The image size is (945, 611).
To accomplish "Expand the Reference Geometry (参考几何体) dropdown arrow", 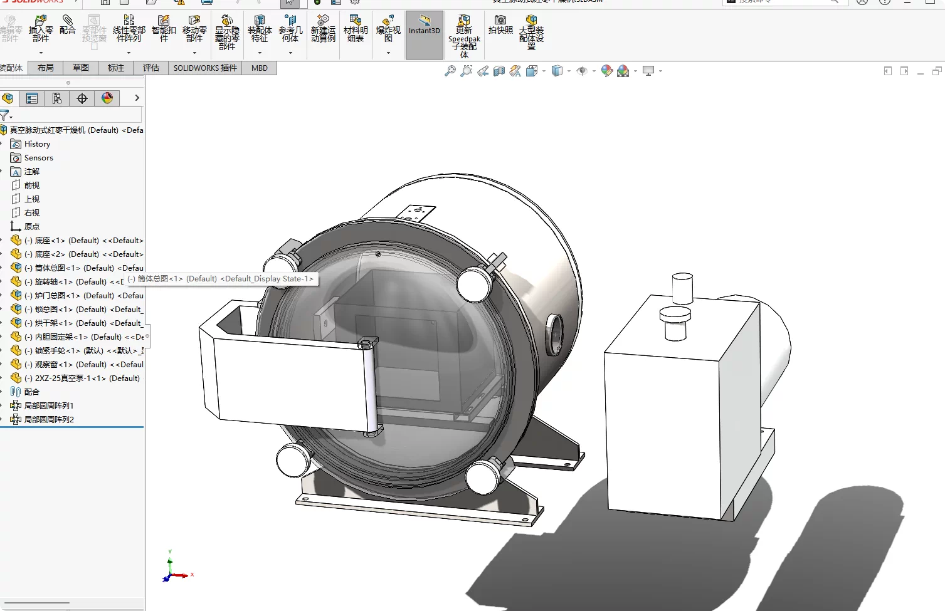I will point(290,53).
